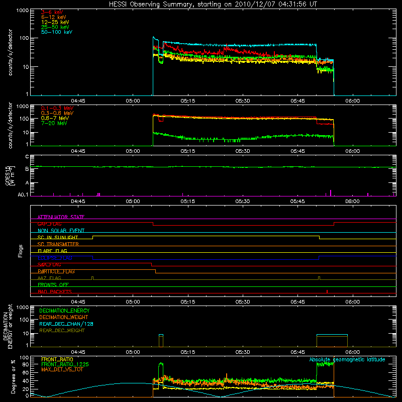Click the 06:00 tick label under keV panel
The image size is (402, 402).
[353, 101]
